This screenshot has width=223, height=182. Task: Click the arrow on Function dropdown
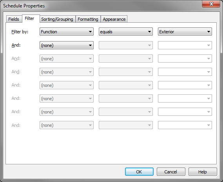pyautogui.click(x=90, y=32)
